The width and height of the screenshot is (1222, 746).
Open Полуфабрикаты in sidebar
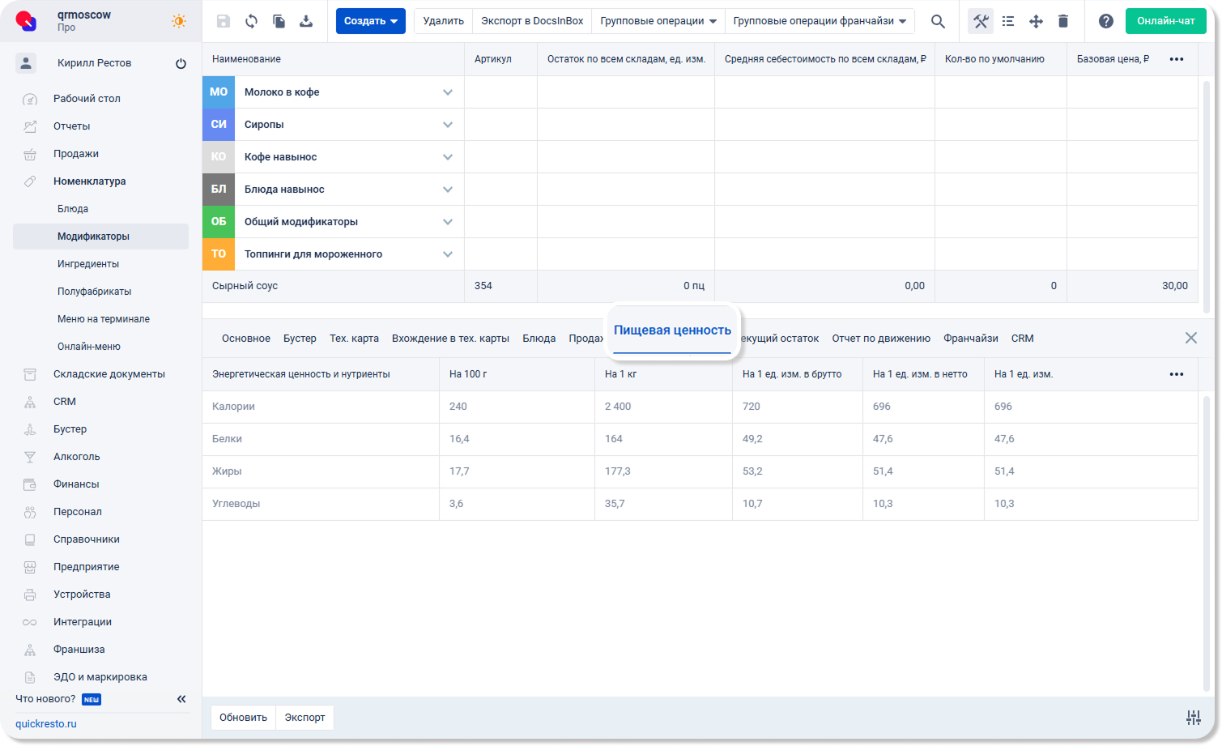(x=94, y=292)
